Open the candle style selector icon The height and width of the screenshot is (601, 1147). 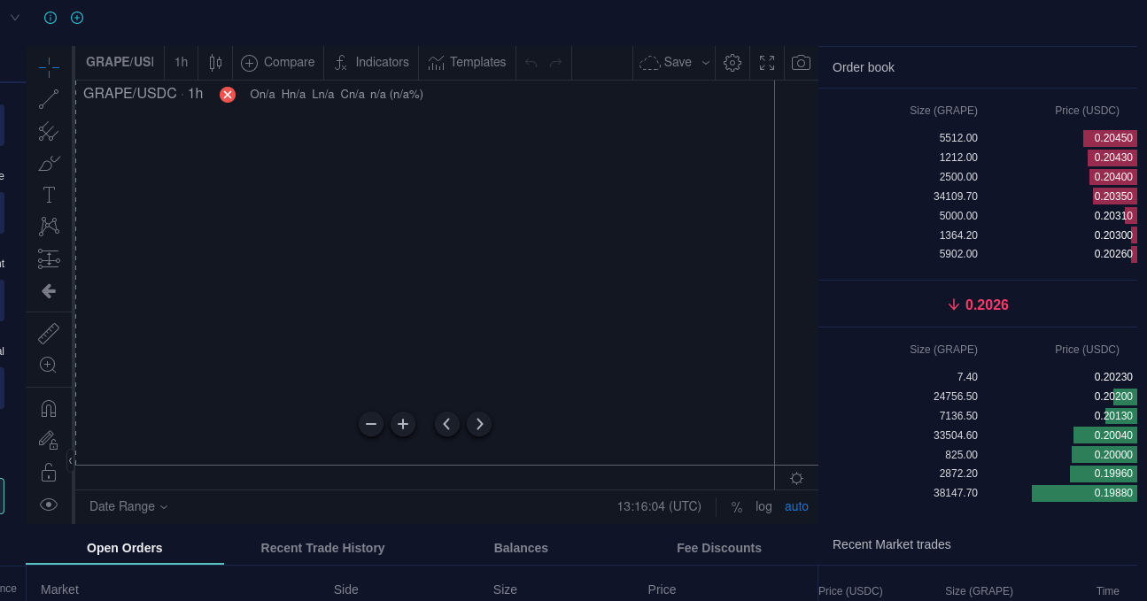(x=215, y=62)
